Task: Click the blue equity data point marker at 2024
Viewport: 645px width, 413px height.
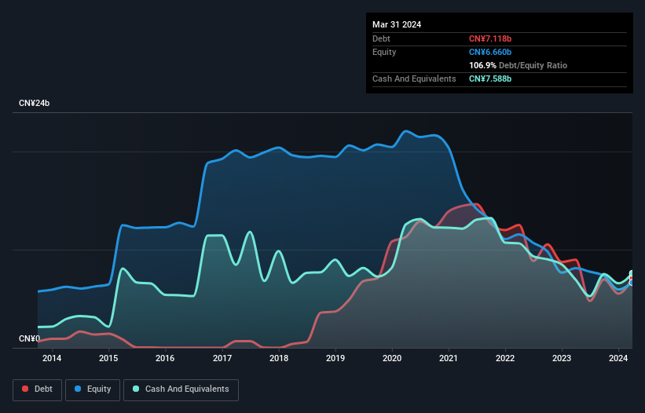Action: pos(632,283)
